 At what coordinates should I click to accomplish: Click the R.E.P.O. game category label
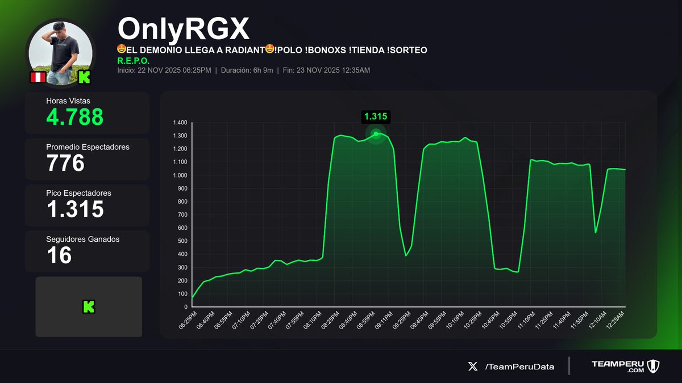[134, 61]
